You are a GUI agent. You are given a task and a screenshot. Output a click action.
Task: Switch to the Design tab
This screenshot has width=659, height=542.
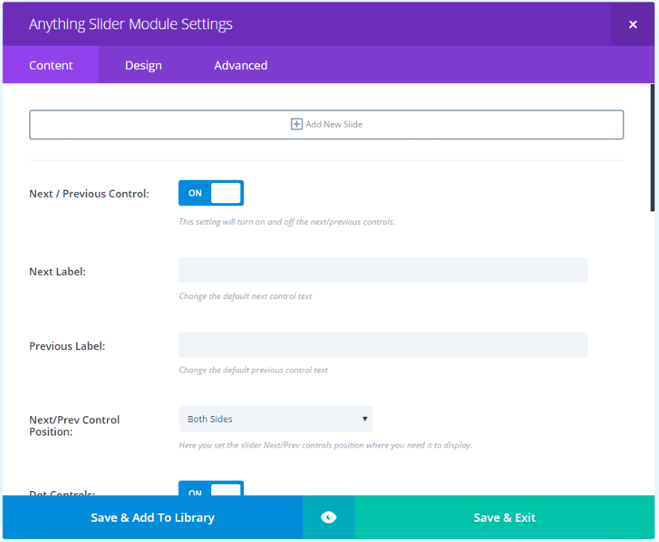point(143,65)
